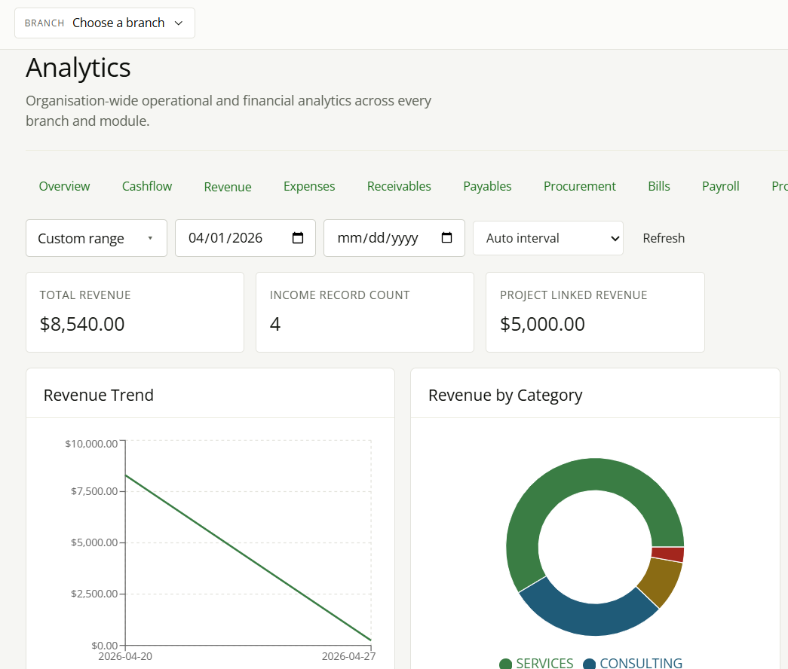Open the Payroll tab
788x669 pixels.
[x=720, y=186]
